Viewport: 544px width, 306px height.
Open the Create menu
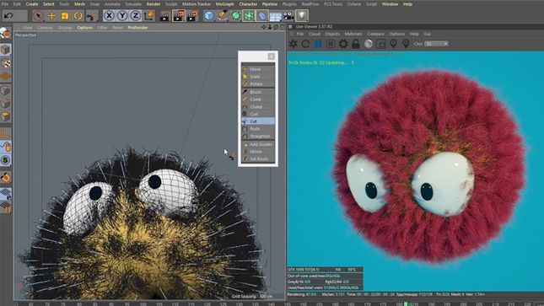[x=32, y=4]
